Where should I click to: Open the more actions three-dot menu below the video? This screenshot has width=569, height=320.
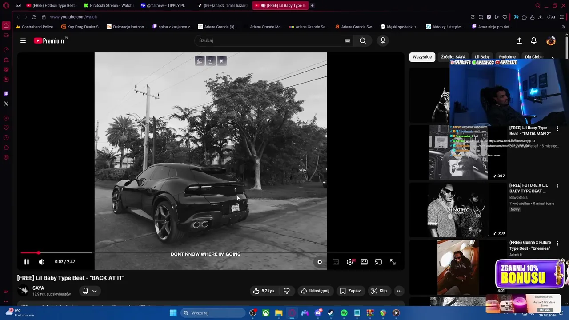coord(399,291)
